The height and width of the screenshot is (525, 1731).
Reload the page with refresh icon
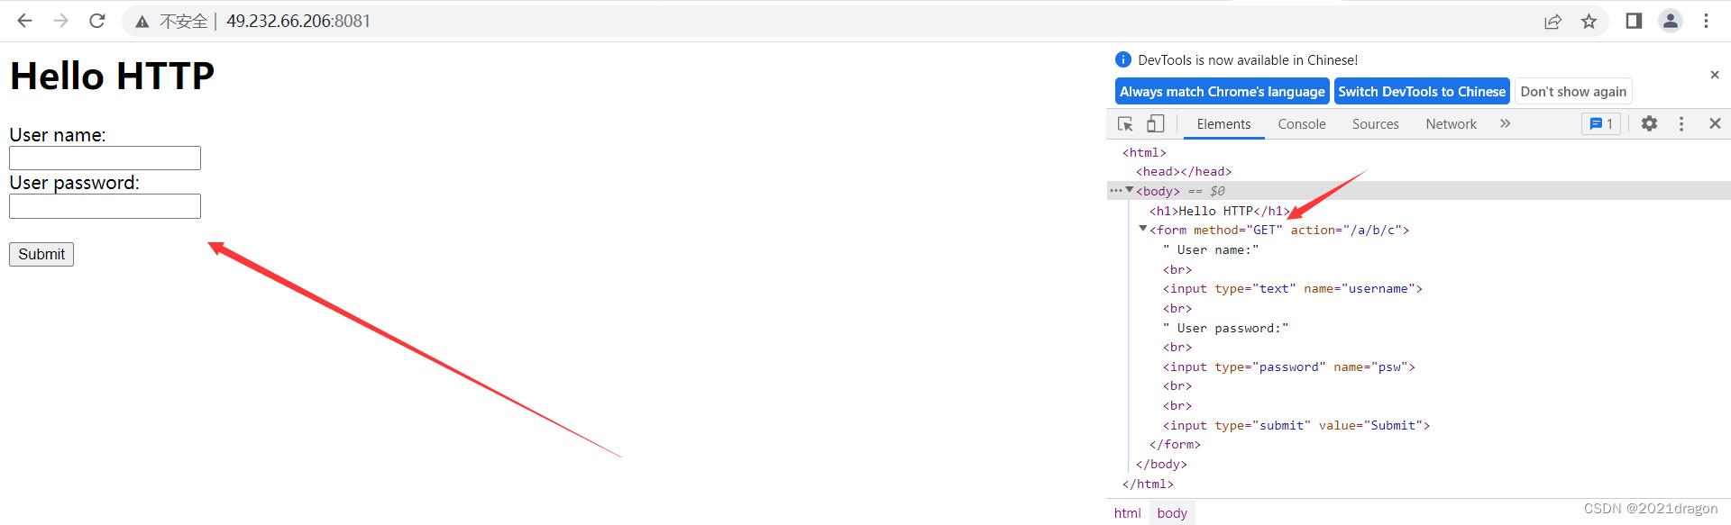point(97,21)
